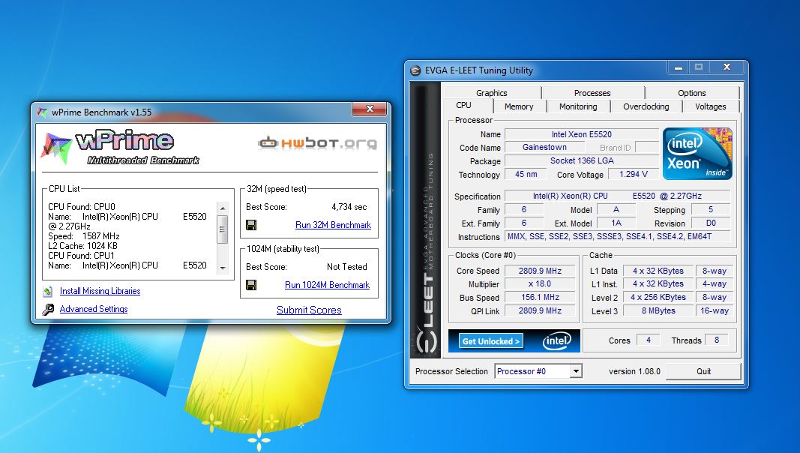Switch to the Voltages tab
Viewport: 800px width, 453px height.
(711, 106)
